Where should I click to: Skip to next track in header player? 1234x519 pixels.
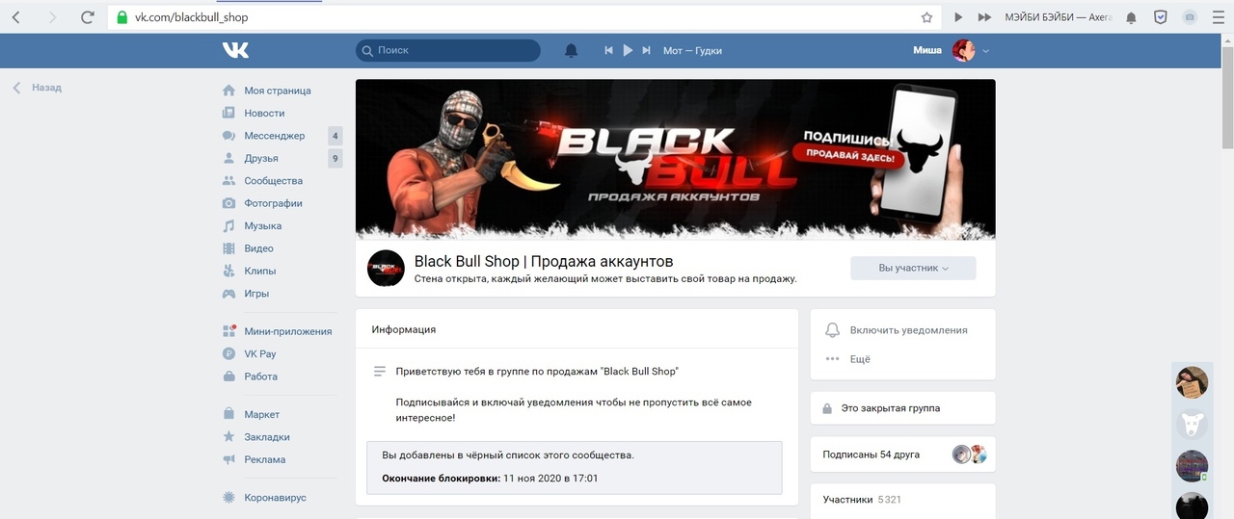647,50
